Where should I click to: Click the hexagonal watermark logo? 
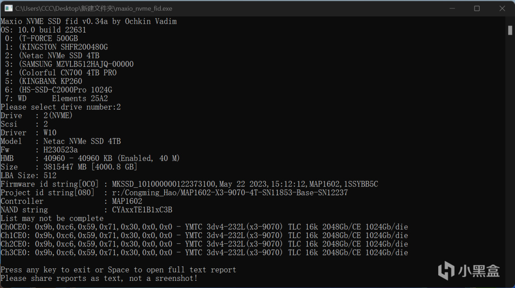pyautogui.click(x=446, y=270)
